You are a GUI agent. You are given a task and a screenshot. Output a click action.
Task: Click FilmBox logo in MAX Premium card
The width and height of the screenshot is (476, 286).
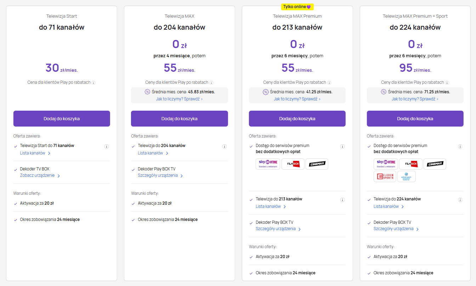(293, 164)
